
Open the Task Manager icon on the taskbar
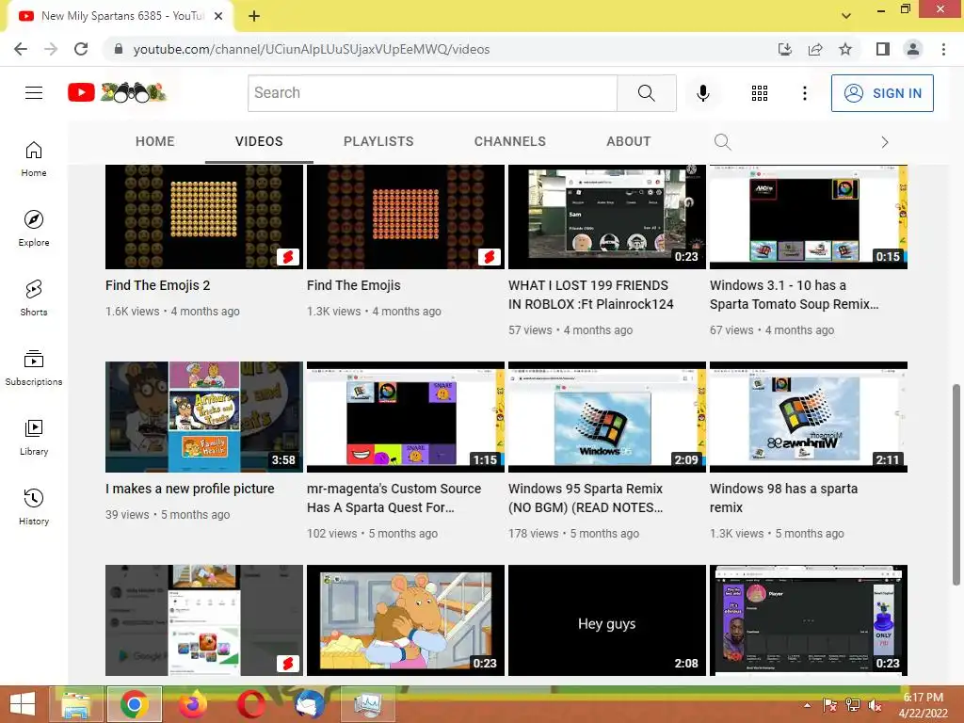pyautogui.click(x=368, y=704)
